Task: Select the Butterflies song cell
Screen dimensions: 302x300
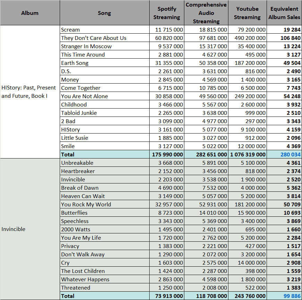Action: pyautogui.click(x=104, y=213)
